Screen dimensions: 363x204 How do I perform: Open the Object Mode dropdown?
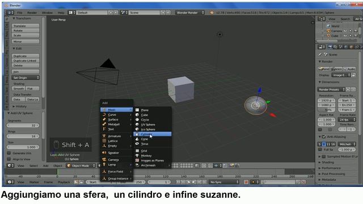pos(81,165)
